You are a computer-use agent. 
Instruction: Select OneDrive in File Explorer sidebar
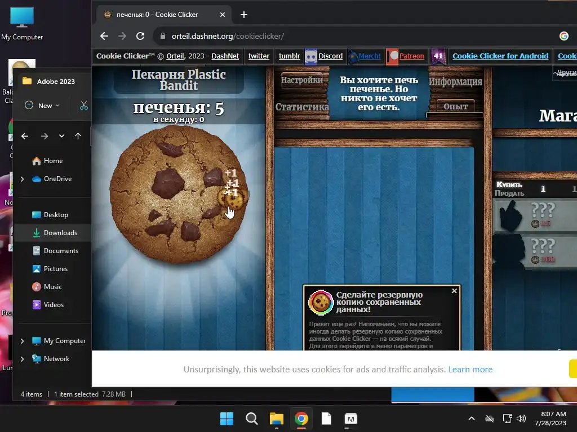coord(51,179)
